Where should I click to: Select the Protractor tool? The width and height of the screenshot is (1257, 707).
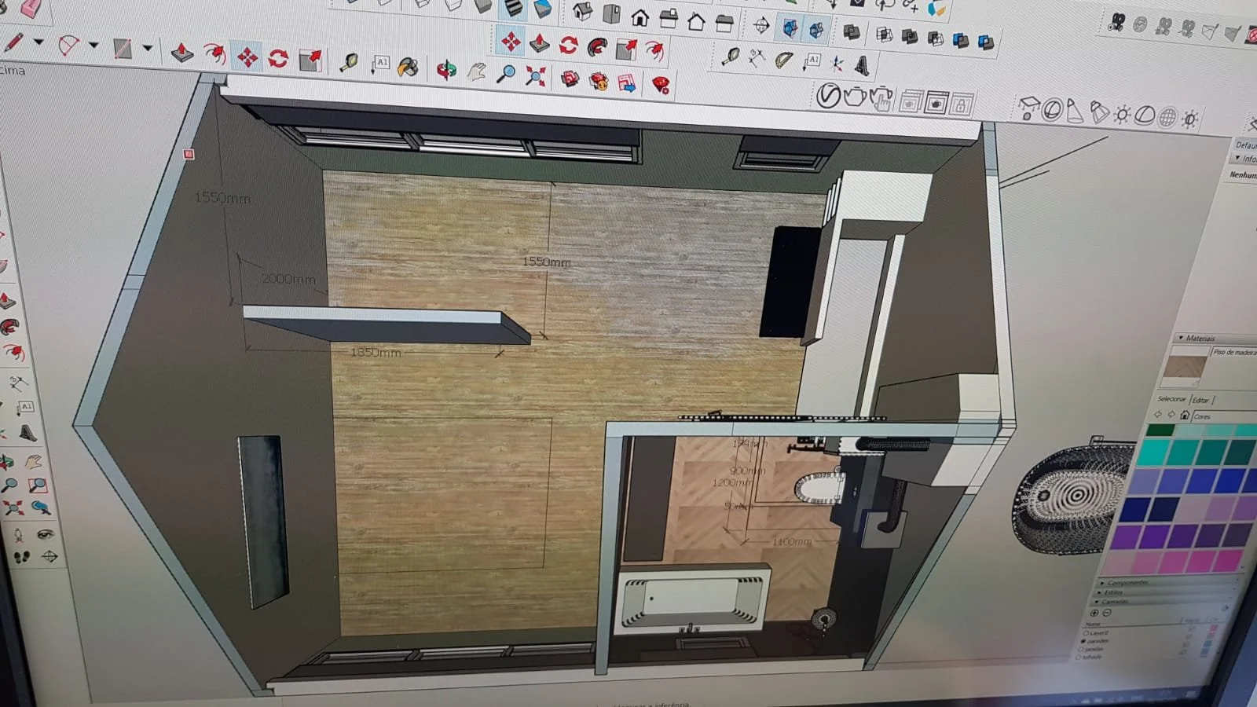click(783, 60)
